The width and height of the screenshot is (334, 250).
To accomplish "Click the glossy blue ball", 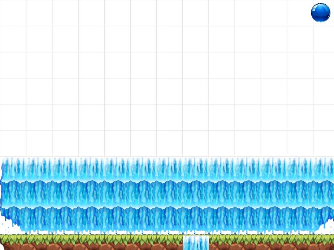I will coord(320,13).
